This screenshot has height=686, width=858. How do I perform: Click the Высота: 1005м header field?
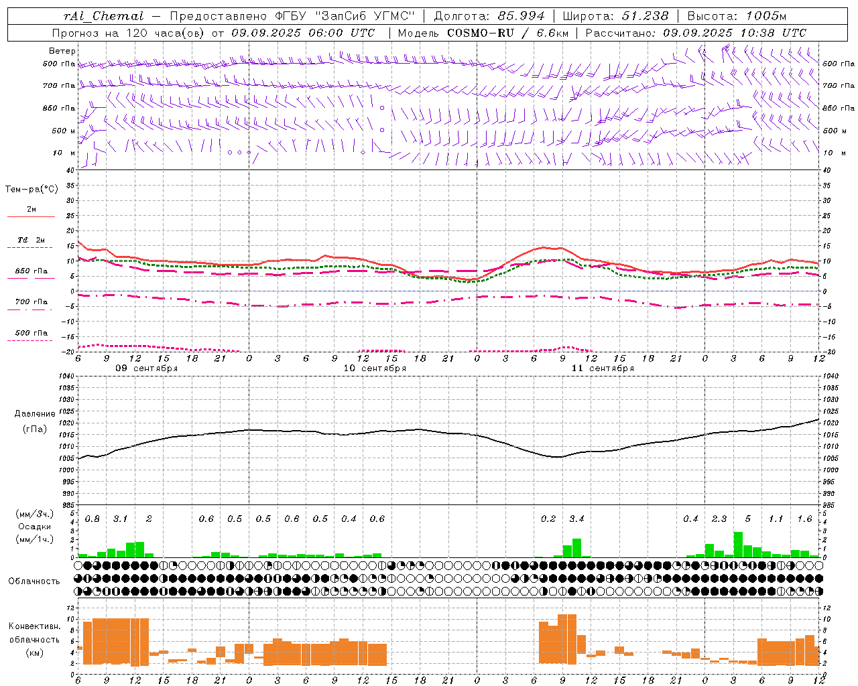(x=737, y=16)
